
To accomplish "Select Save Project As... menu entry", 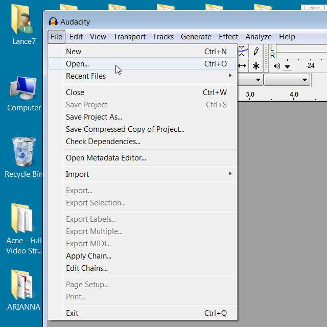I will pos(143,117).
